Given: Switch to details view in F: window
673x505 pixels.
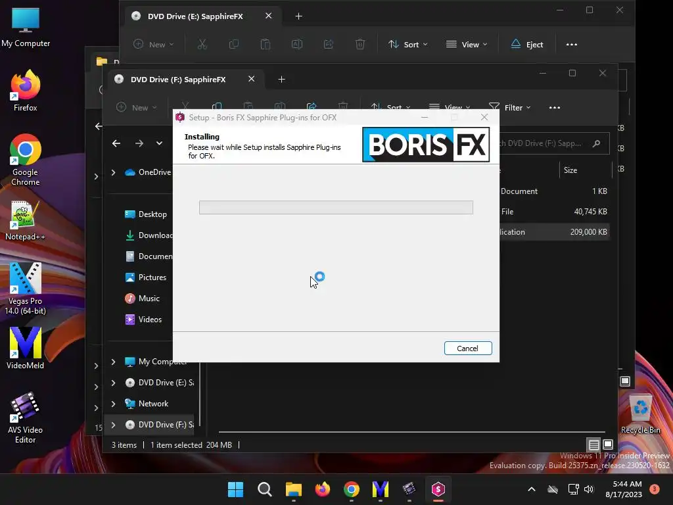Looking at the screenshot, I should [593, 445].
